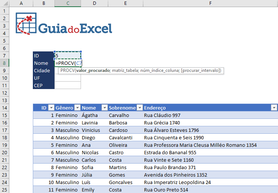Click the Cidade label cell
278x193 pixels.
click(44, 70)
